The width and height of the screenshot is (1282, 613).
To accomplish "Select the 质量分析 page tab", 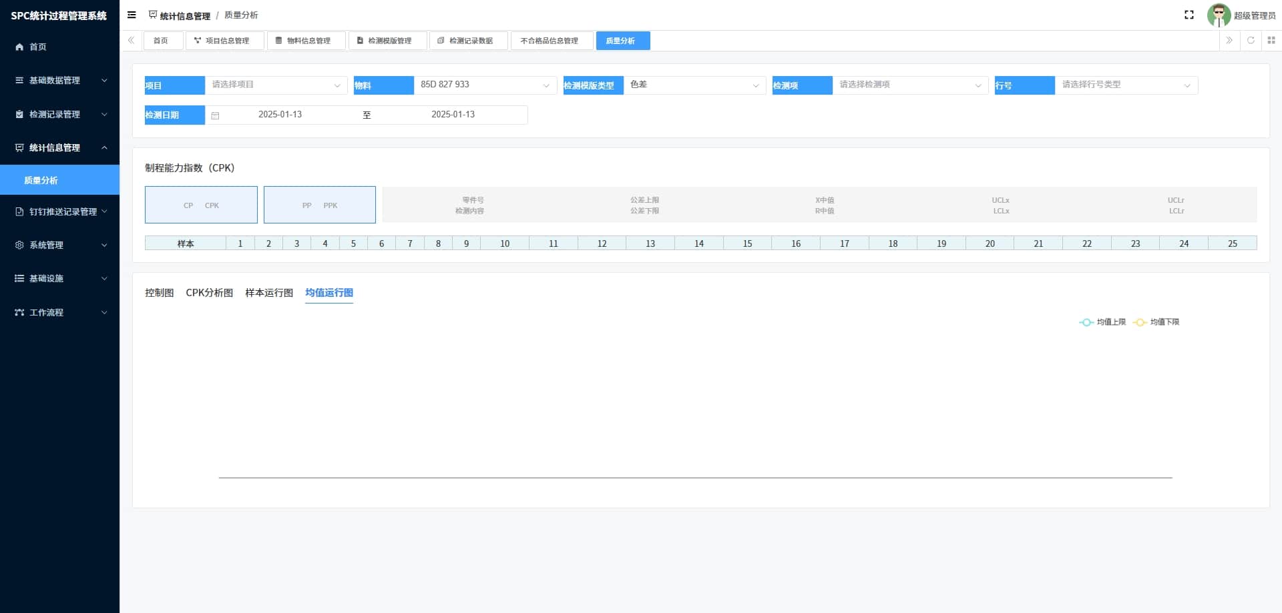I will (x=623, y=41).
